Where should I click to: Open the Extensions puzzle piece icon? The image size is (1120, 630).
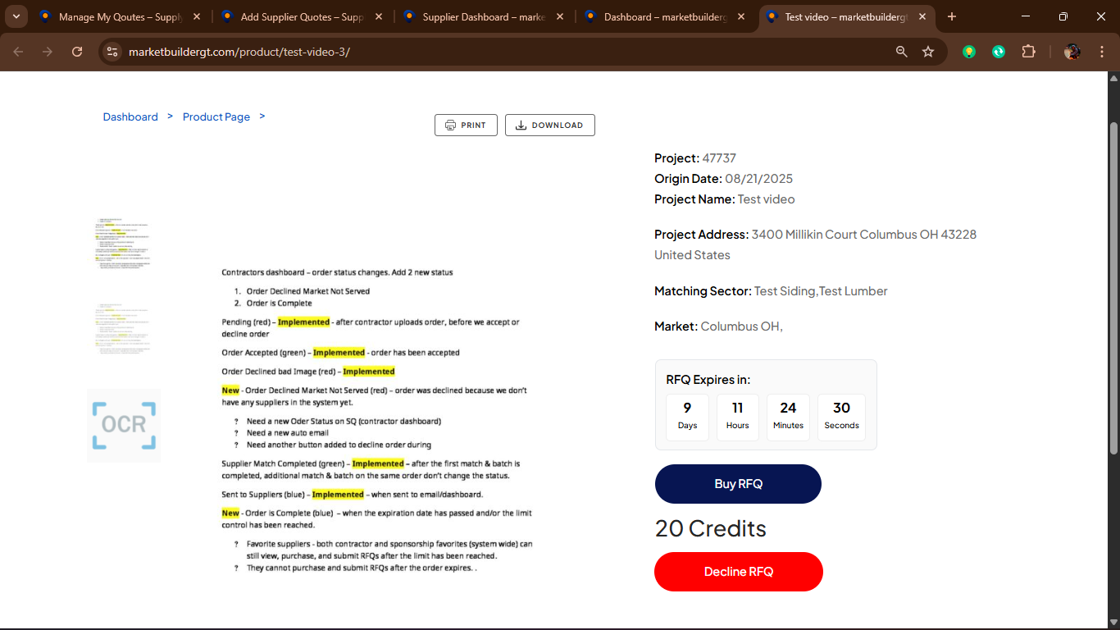click(x=1028, y=52)
